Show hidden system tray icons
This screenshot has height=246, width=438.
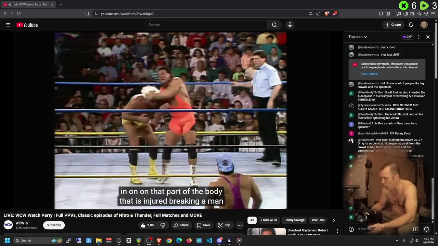[x=397, y=241]
